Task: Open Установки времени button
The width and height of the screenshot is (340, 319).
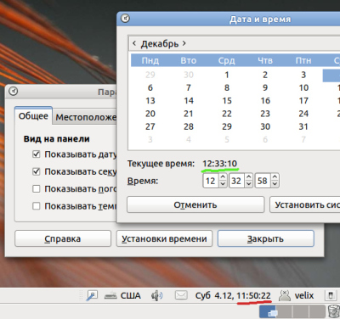Action: point(164,238)
